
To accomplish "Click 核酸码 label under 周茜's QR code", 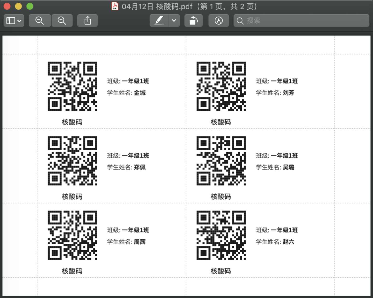I will click(72, 271).
